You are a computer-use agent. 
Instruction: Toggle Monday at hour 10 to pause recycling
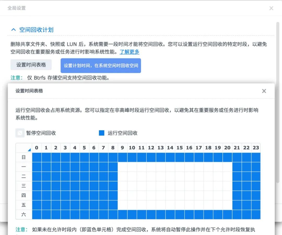tap(132, 167)
